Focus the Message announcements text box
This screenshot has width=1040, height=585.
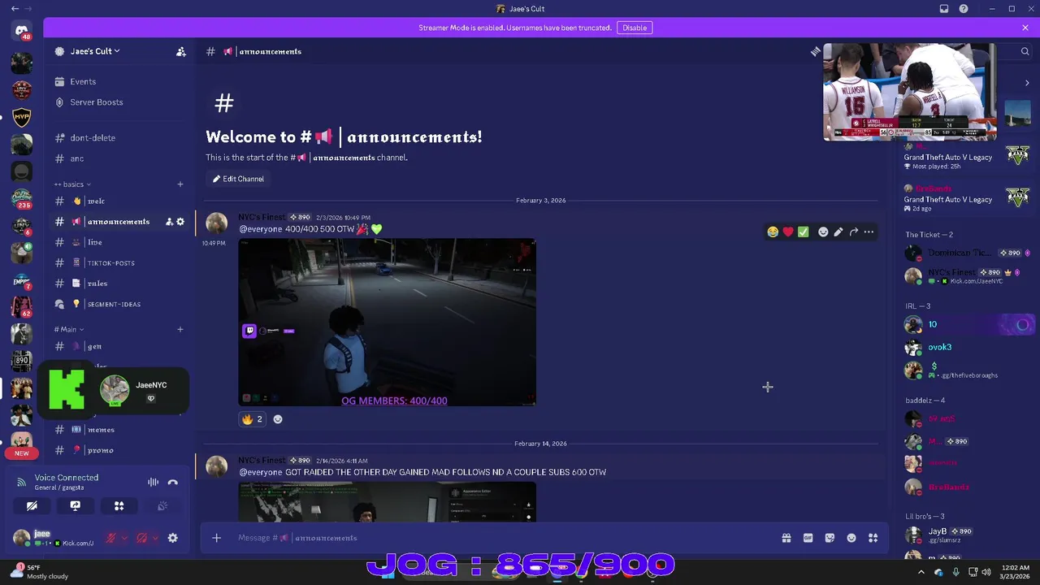pos(504,538)
